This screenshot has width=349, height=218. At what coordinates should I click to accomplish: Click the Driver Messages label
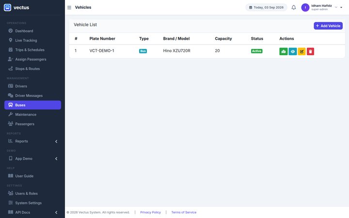[x=29, y=95]
